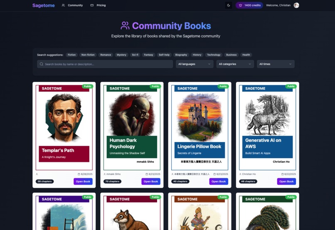Image resolution: width=335 pixels, height=230 pixels.
Task: Focus the search books input field
Action: (x=105, y=64)
